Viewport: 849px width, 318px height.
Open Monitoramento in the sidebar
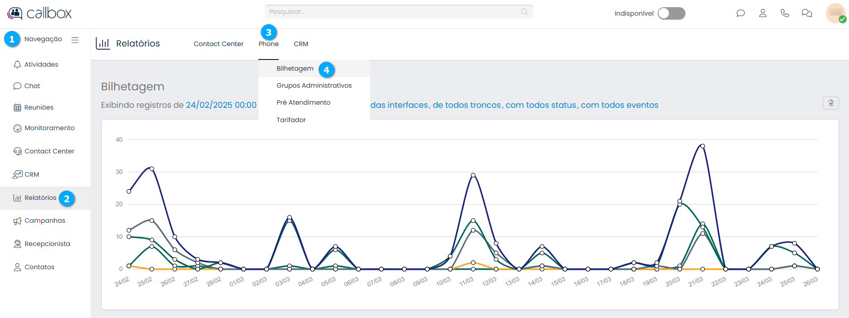[49, 128]
